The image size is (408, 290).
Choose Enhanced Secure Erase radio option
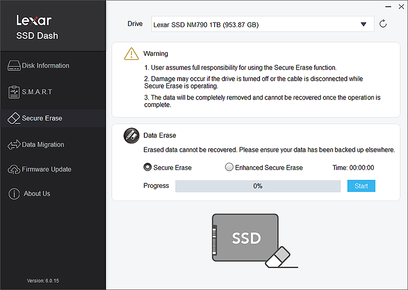(x=229, y=167)
